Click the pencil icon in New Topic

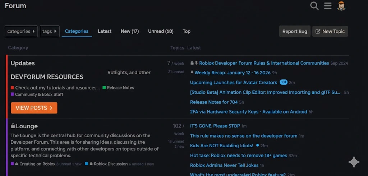tap(318, 32)
